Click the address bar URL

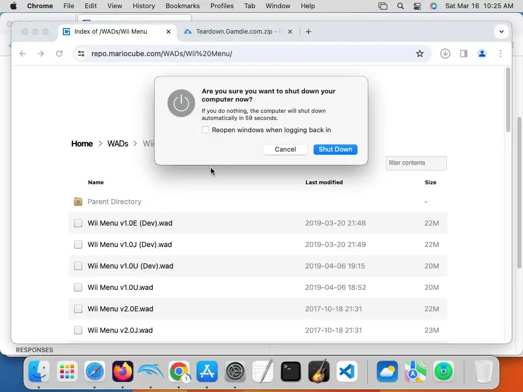162,54
